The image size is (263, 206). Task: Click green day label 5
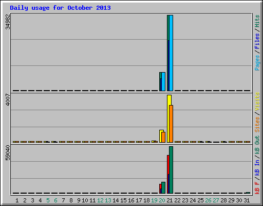48,200
